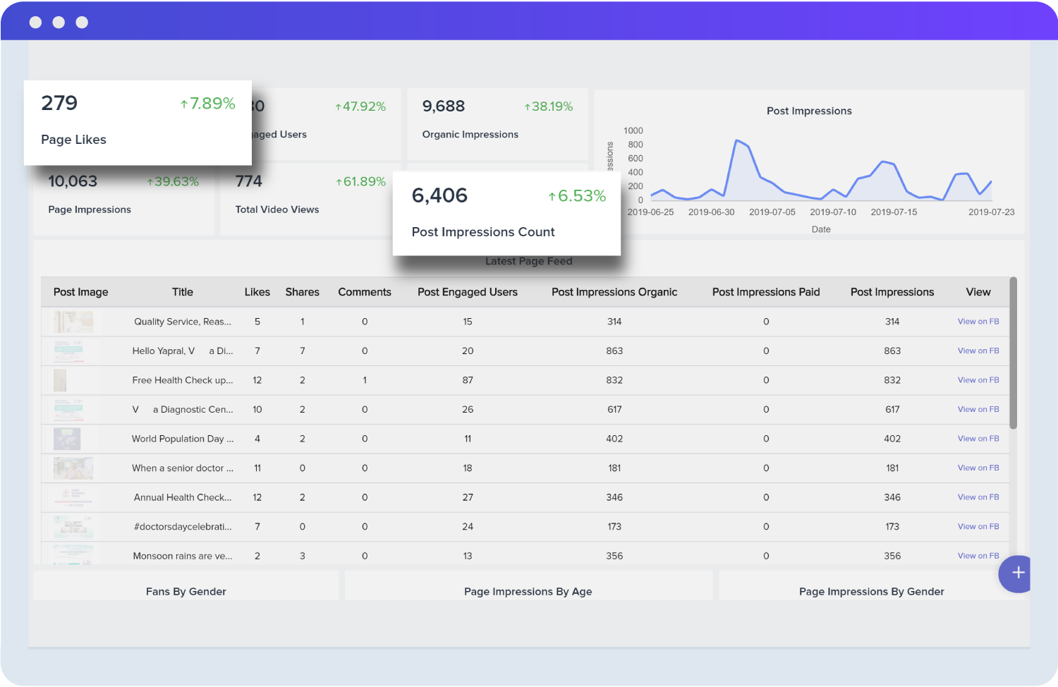
Task: Click the 'Monsoon rains are ve...' title
Action: point(183,556)
